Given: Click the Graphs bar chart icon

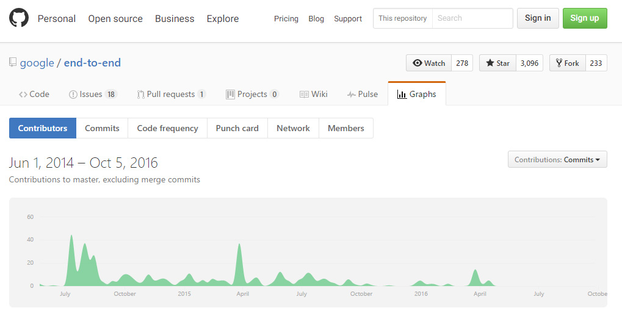Looking at the screenshot, I should coord(402,95).
